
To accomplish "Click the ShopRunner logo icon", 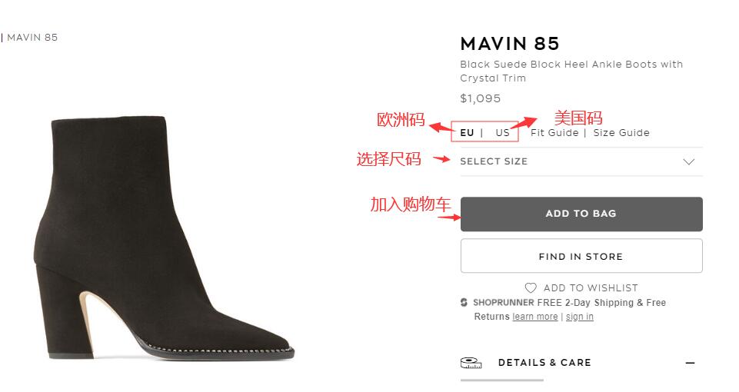I will click(464, 303).
